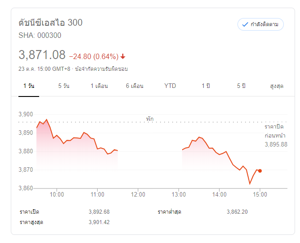300x243 pixels.
Task: Click the chart's lowest dip before 15:00
Action: pyautogui.click(x=250, y=183)
